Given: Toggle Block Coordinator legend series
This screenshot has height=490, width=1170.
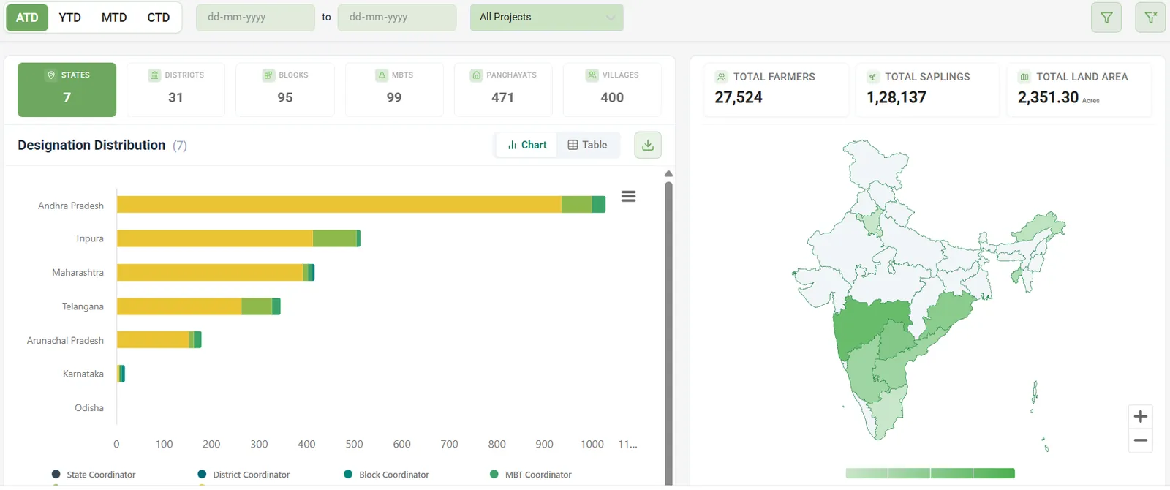Looking at the screenshot, I should click(x=386, y=475).
